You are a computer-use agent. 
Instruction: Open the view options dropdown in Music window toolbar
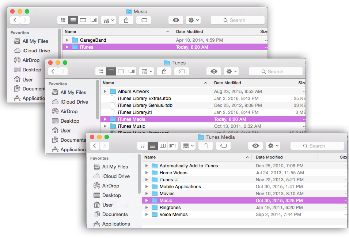point(108,20)
